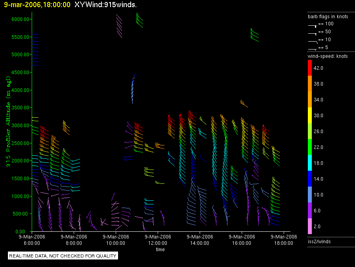This screenshot has height=267, width=355.
Task: Click the 16:00:00 time axis label
Action: (x=242, y=243)
